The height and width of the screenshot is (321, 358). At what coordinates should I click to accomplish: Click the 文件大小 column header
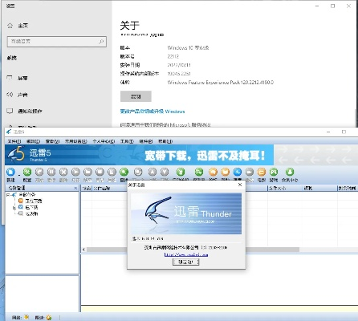tap(285, 189)
